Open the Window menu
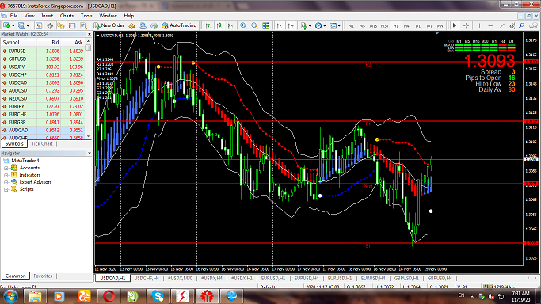 [108, 16]
